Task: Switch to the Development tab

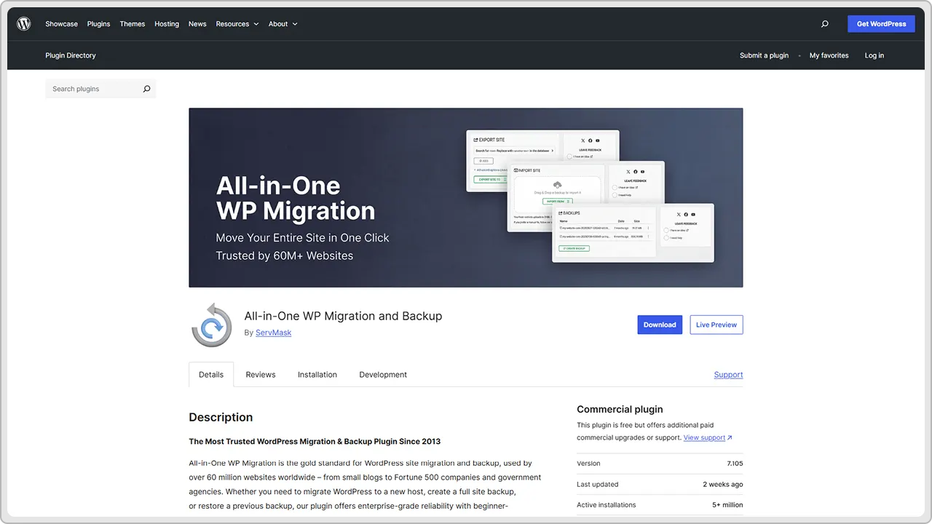Action: pyautogui.click(x=383, y=375)
